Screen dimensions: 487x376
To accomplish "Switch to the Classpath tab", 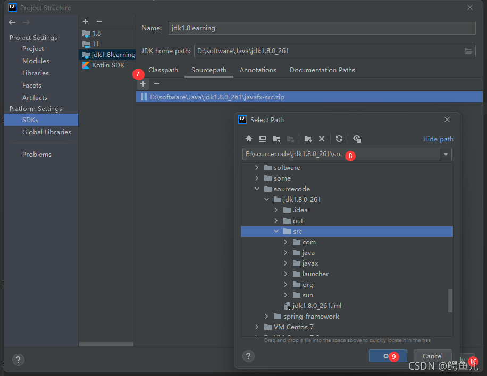I will point(163,70).
